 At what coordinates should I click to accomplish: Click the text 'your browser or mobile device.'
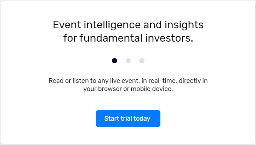[128, 89]
